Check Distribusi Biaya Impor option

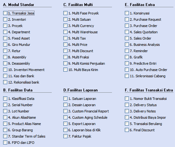tap(127, 117)
